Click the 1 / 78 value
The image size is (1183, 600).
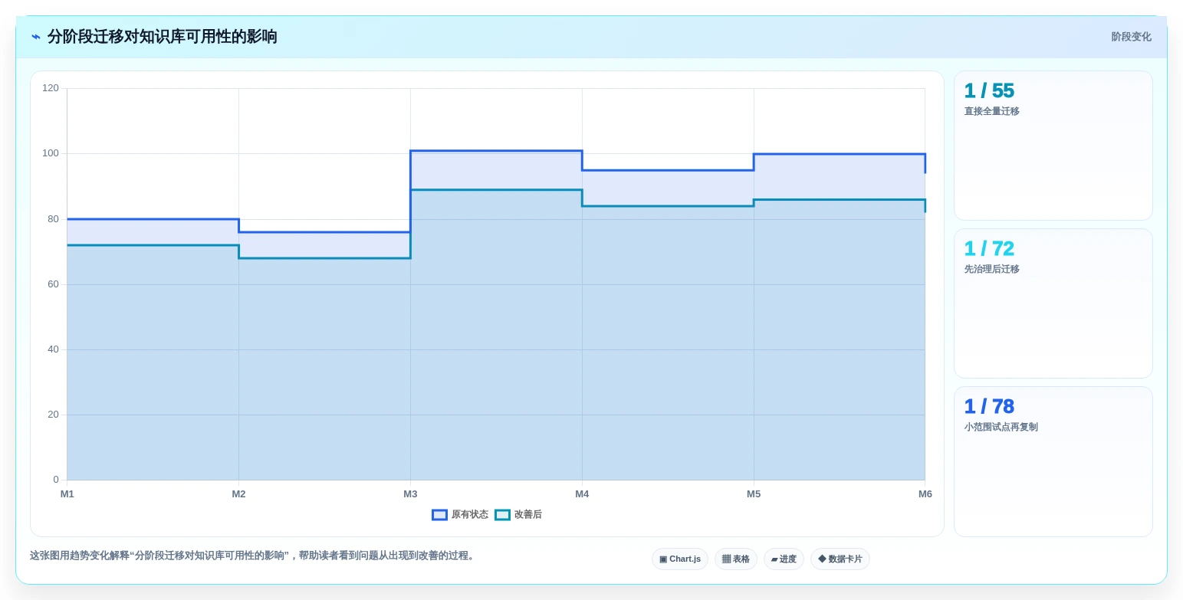pyautogui.click(x=989, y=406)
